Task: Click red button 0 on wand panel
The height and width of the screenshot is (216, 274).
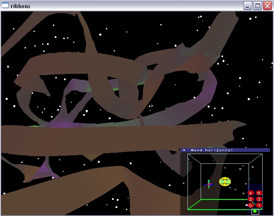Action: click(x=251, y=205)
